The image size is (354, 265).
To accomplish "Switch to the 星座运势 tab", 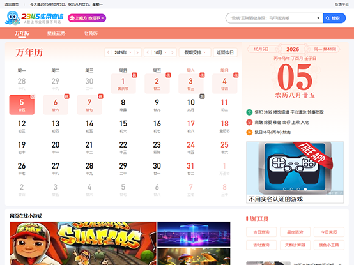I will (x=56, y=33).
